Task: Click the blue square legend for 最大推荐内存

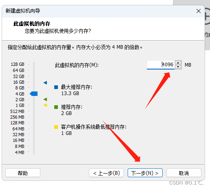Action: click(56, 87)
